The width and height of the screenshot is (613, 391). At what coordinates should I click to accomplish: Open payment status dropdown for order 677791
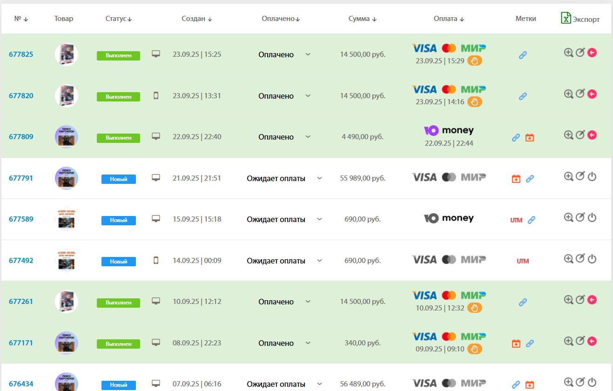[x=319, y=178]
